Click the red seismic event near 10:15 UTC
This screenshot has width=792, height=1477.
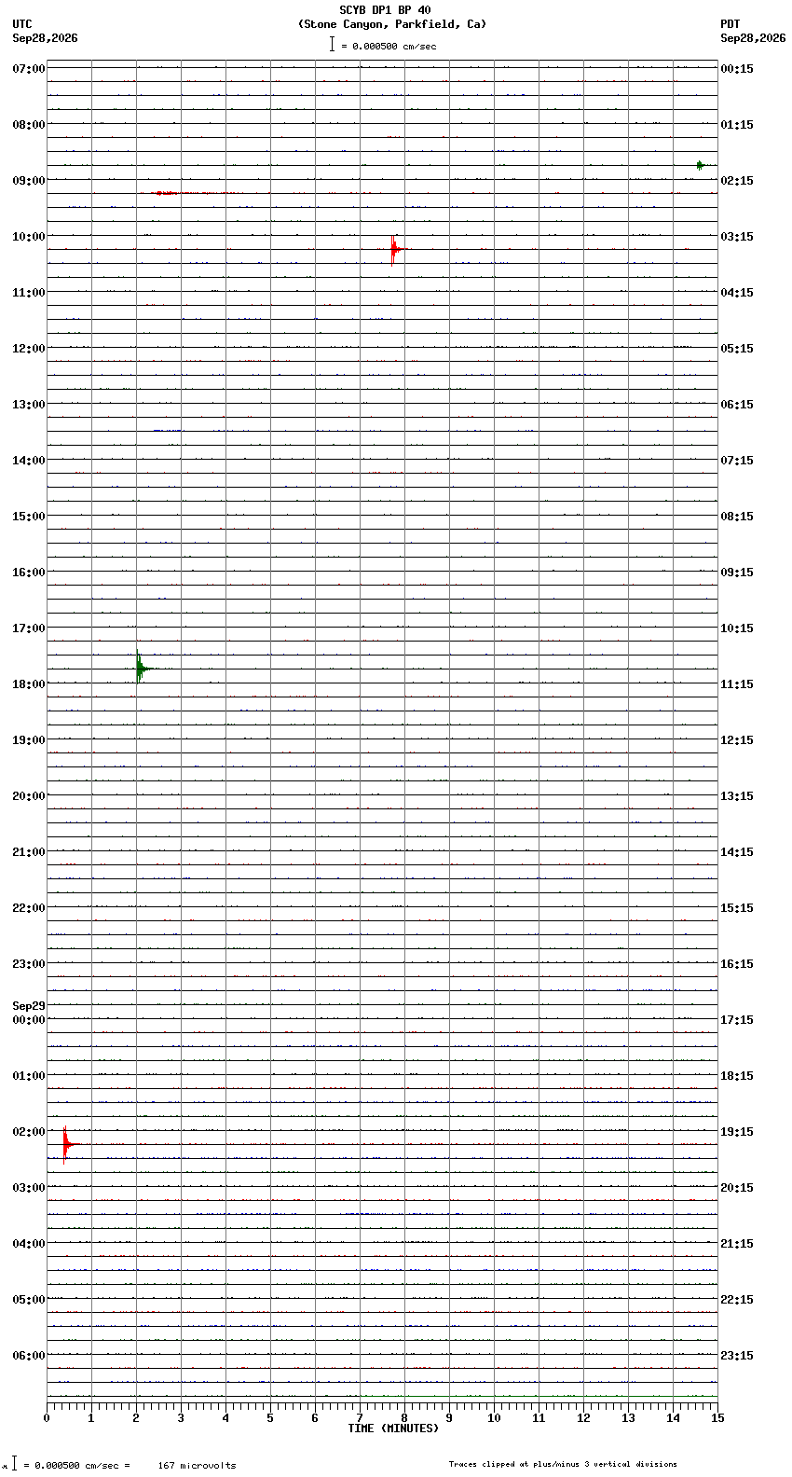click(395, 249)
